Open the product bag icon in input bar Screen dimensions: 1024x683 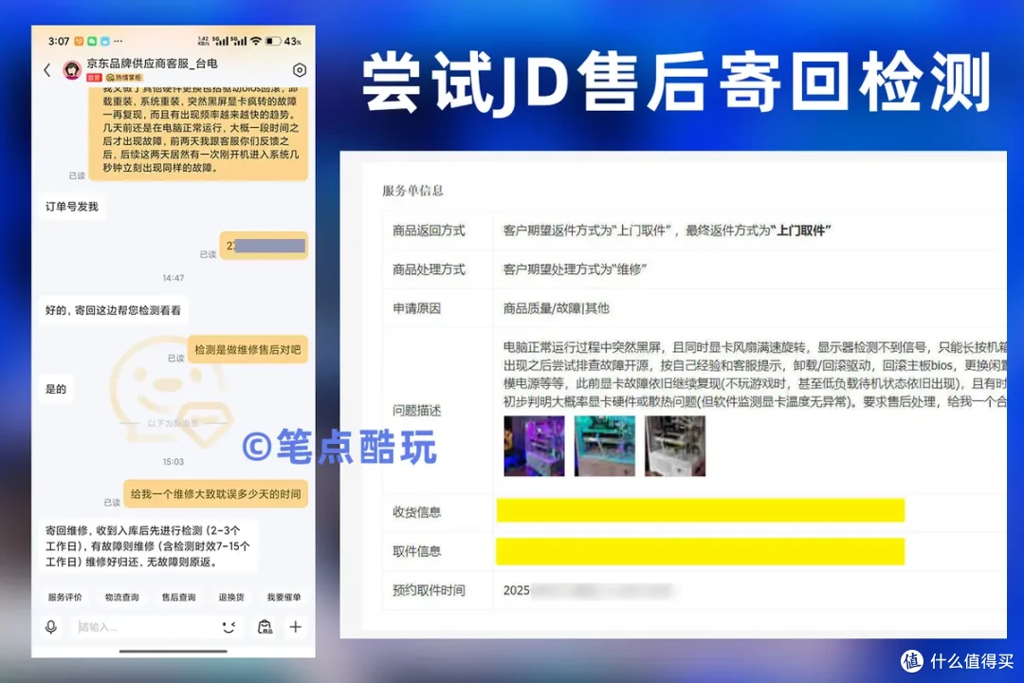tap(265, 627)
